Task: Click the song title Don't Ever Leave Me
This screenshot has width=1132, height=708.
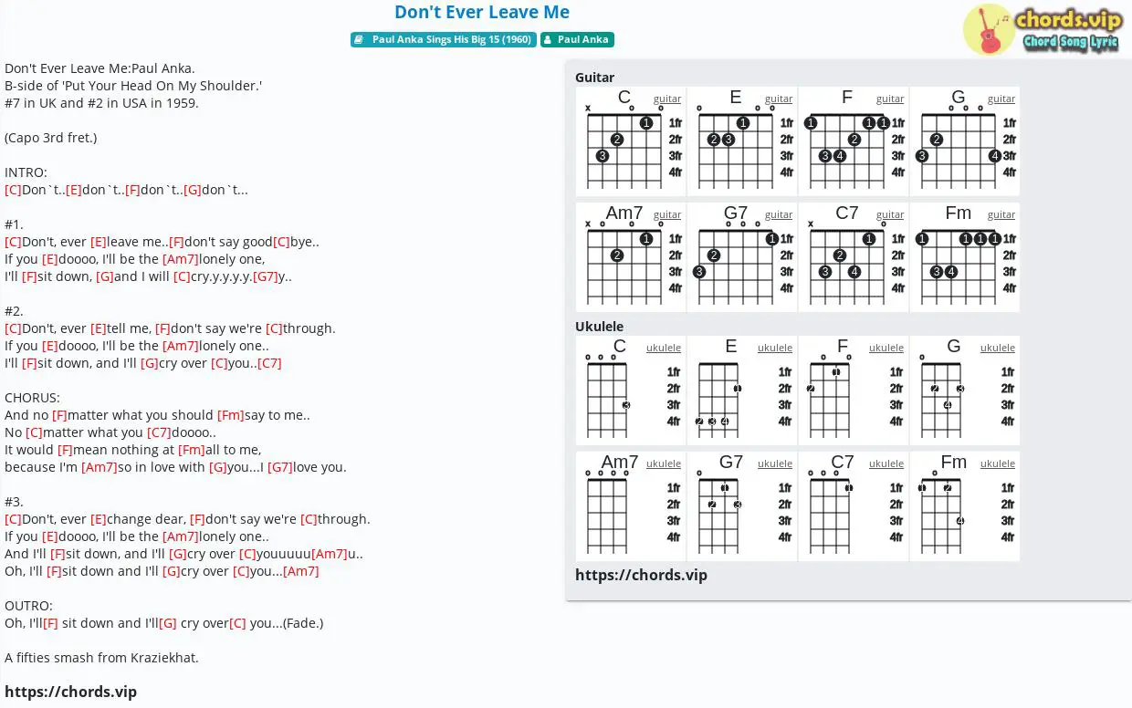Action: [482, 13]
